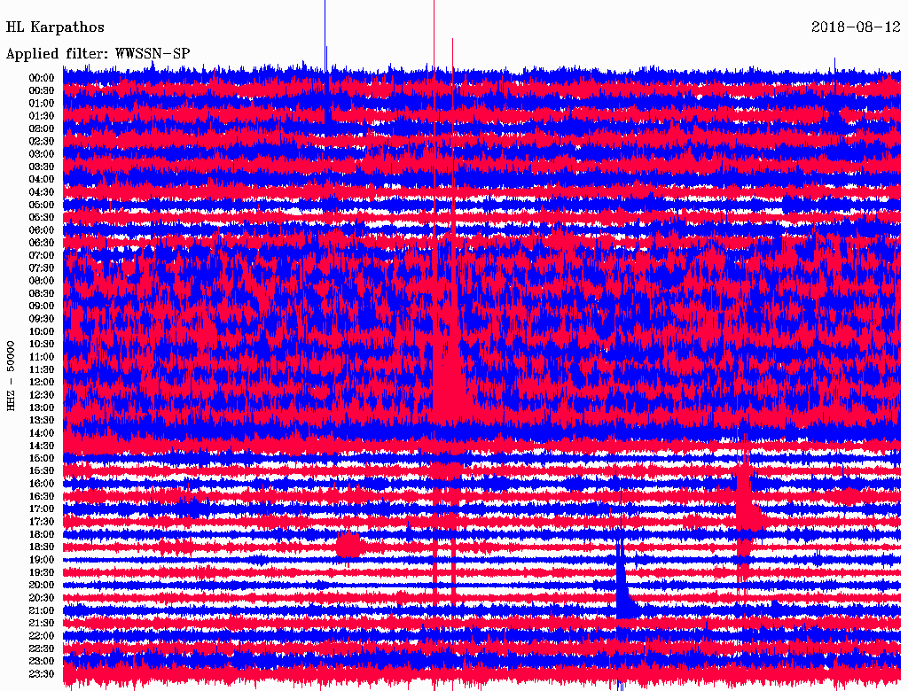Select the 19:00 time label

42,560
